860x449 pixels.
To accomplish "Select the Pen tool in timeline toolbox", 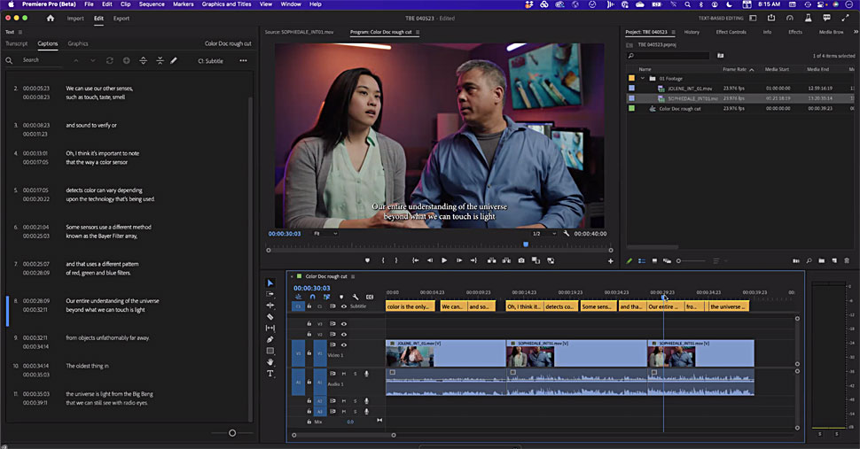I will [270, 339].
